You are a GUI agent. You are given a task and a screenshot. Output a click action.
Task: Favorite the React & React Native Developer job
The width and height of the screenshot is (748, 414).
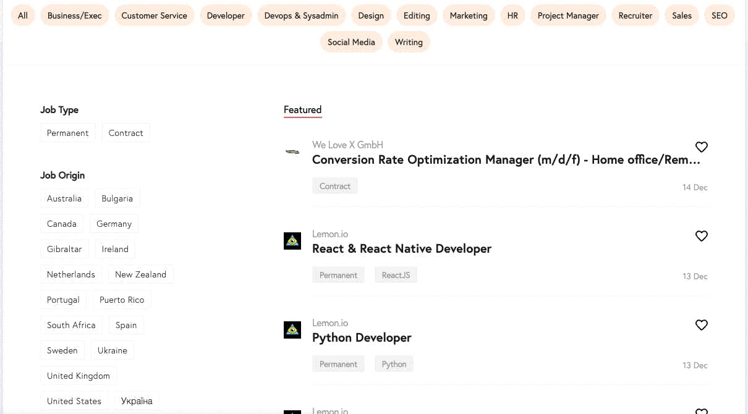pyautogui.click(x=701, y=236)
